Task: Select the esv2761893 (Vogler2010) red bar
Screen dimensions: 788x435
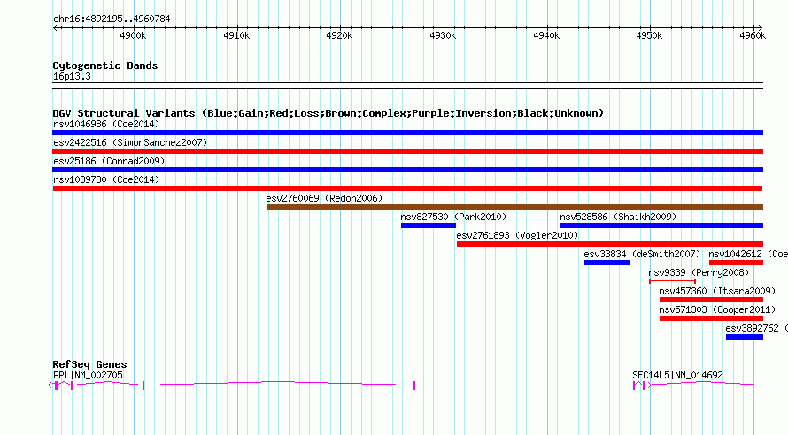Action: tap(610, 244)
